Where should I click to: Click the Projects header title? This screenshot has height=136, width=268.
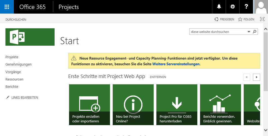[x=69, y=7]
